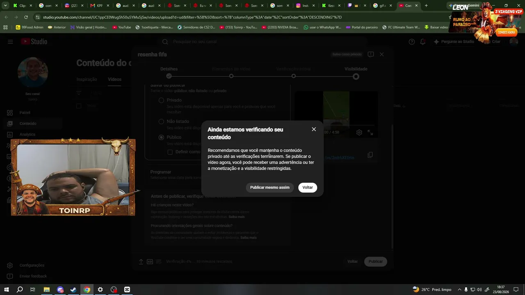Click the channel avatar picture
525x295 pixels.
[33, 73]
